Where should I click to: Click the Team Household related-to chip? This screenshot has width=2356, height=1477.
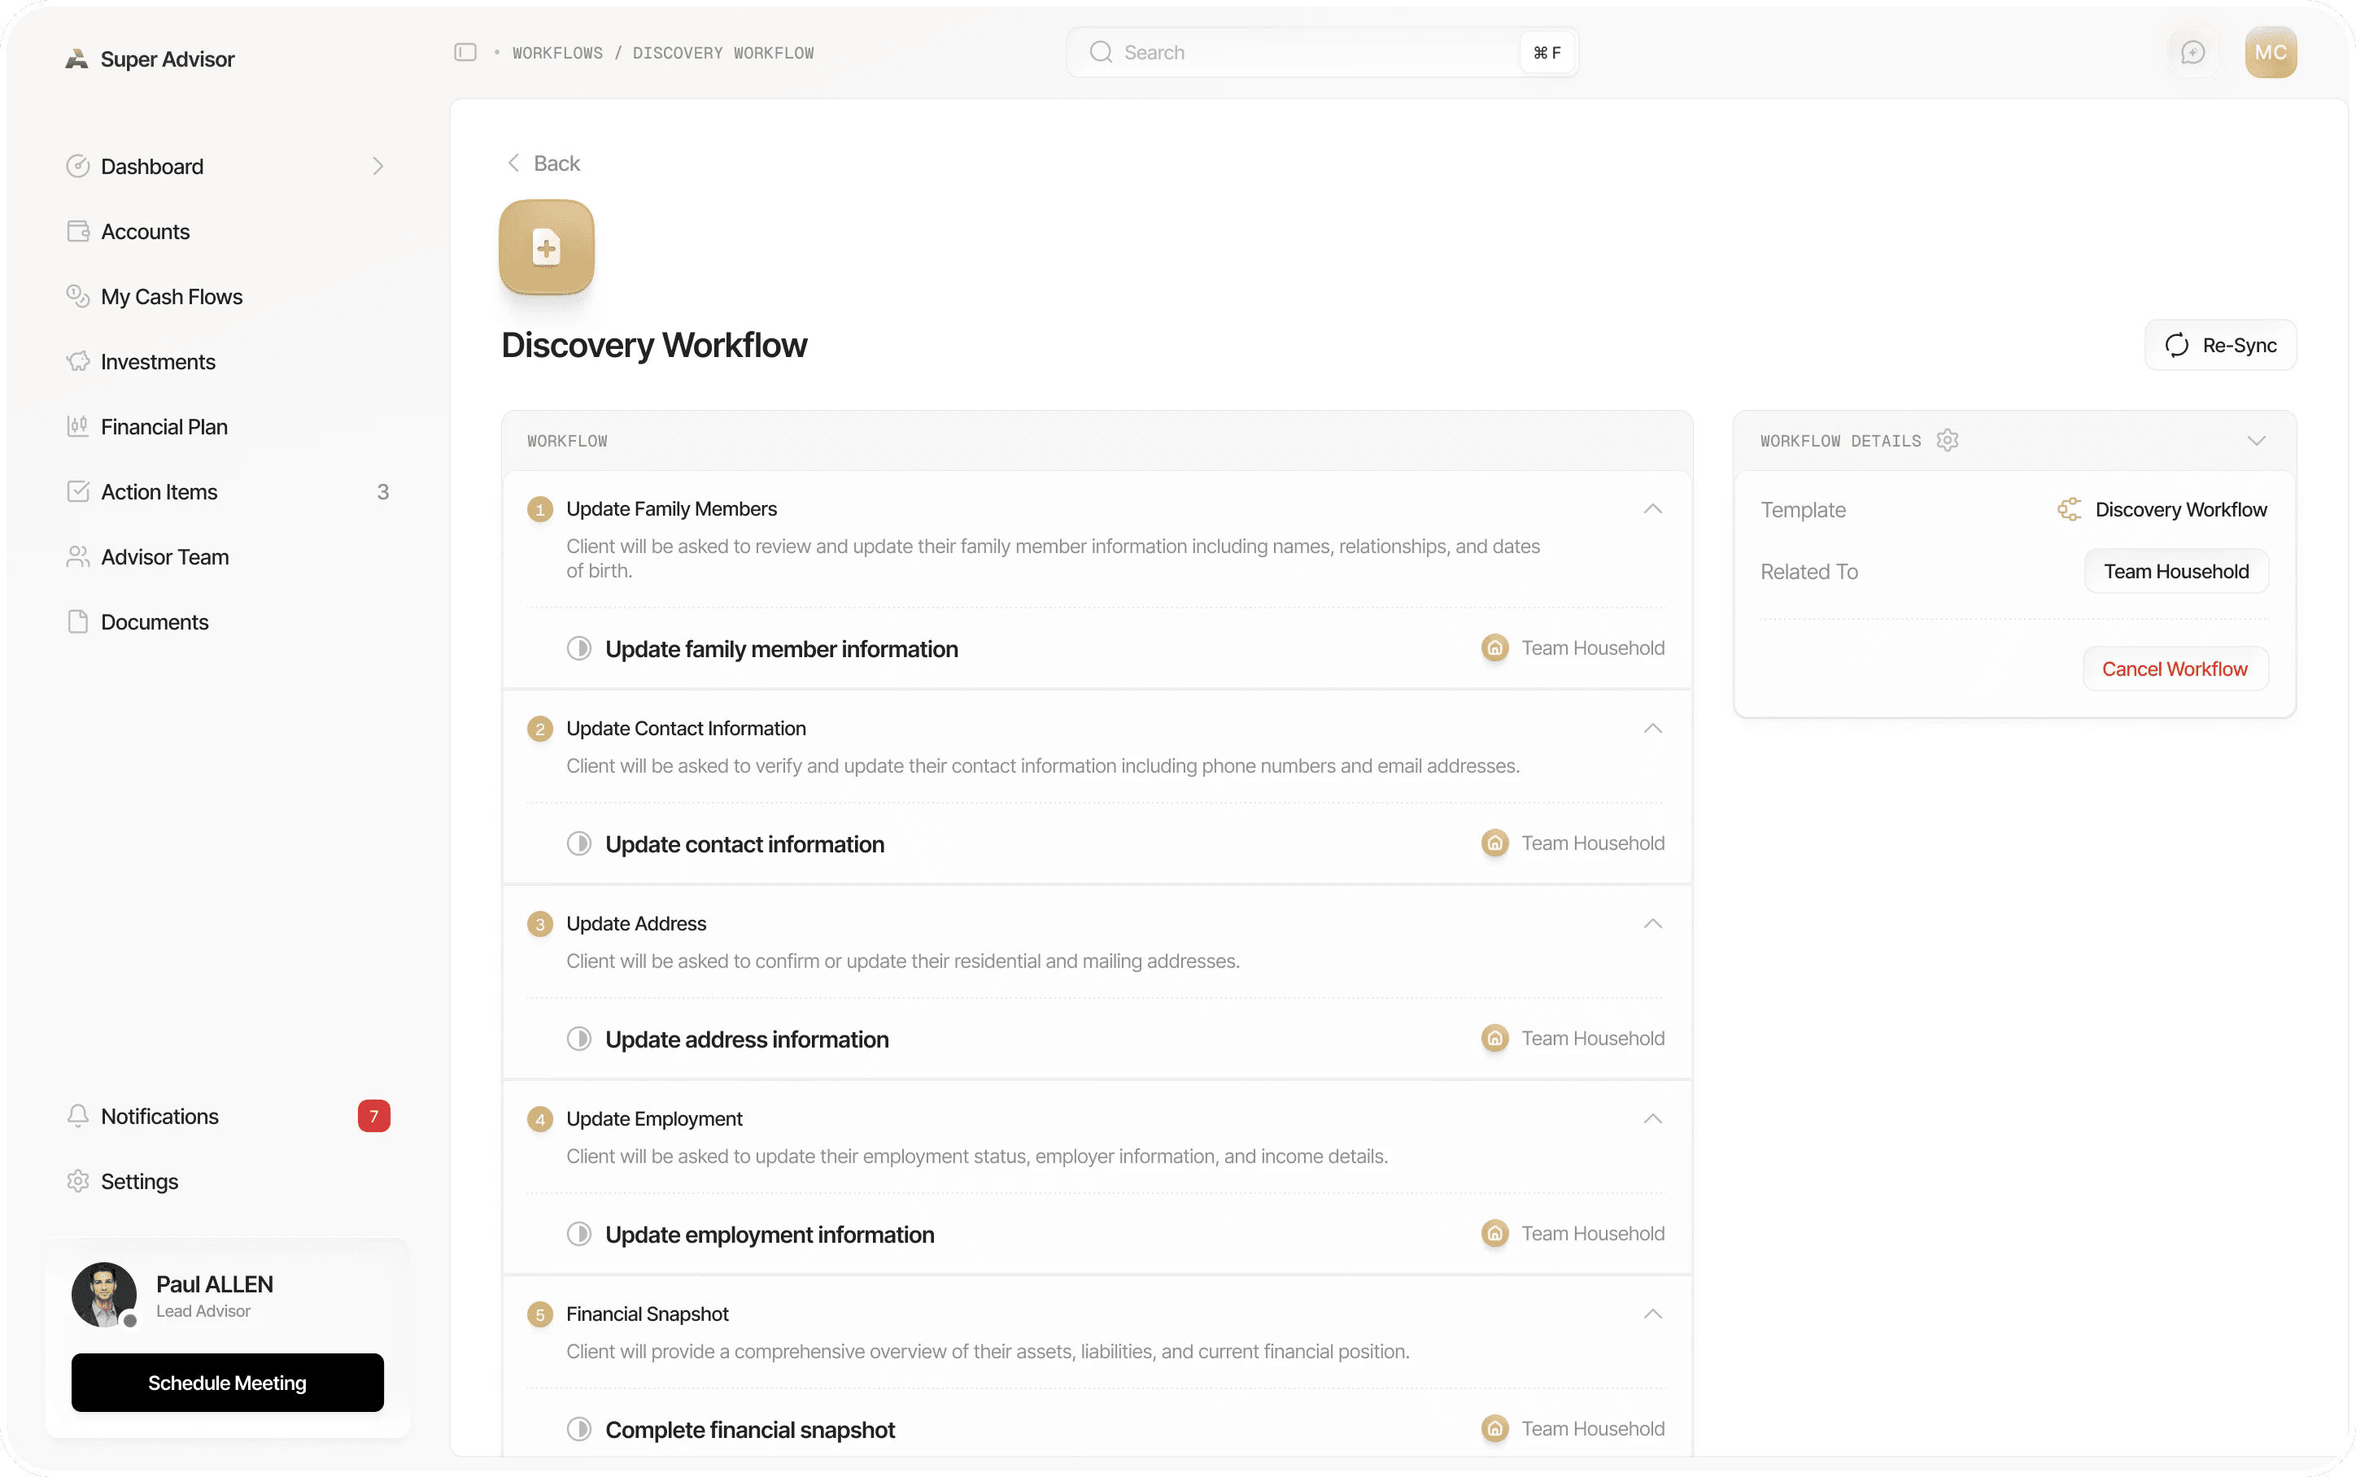[x=2176, y=572]
